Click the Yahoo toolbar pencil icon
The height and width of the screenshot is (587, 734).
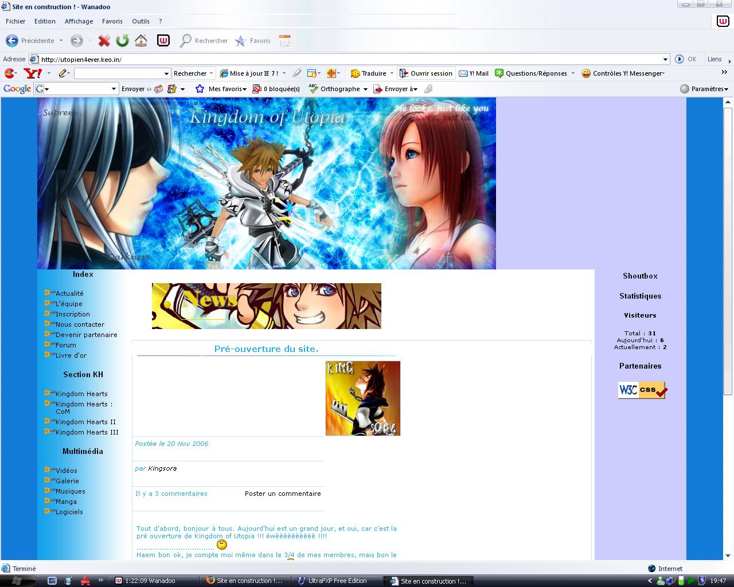pyautogui.click(x=63, y=73)
